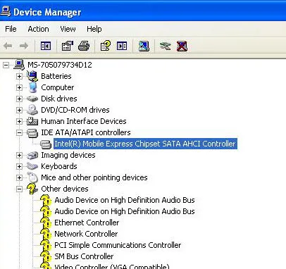This screenshot has height=269, width=286.
Task: Click the Human Interface Devices icon
Action: click(x=32, y=121)
